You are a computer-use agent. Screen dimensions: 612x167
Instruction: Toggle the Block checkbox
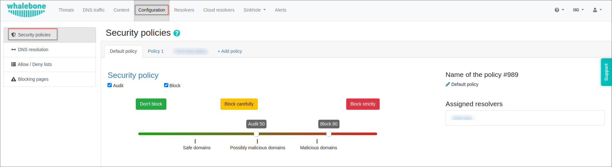pyautogui.click(x=166, y=85)
